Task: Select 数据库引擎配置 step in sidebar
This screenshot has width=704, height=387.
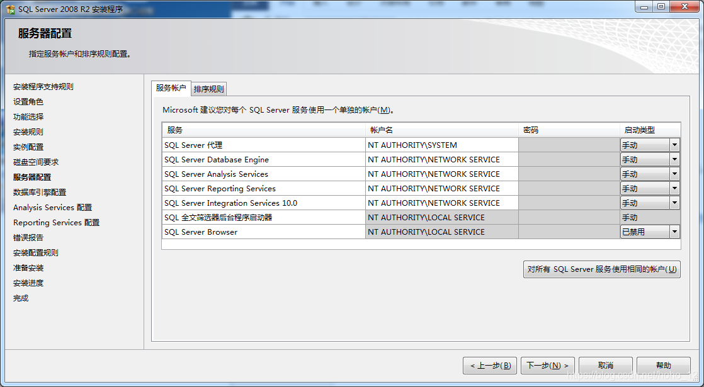Action: (40, 193)
